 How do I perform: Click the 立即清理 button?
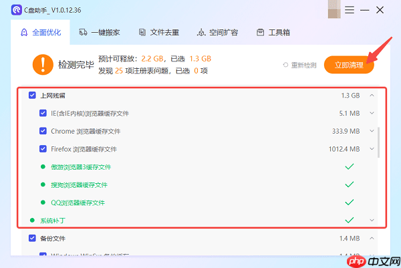coord(349,65)
